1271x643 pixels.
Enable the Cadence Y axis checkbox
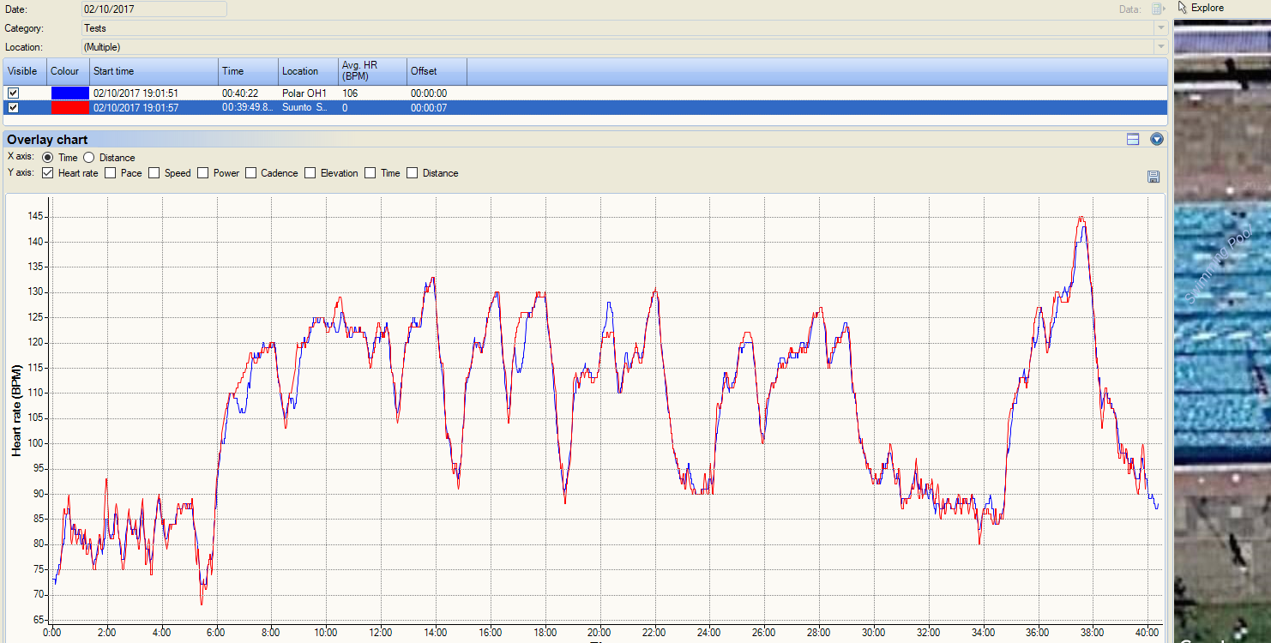pyautogui.click(x=251, y=173)
